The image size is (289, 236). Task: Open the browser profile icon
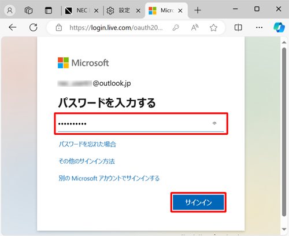coord(10,10)
